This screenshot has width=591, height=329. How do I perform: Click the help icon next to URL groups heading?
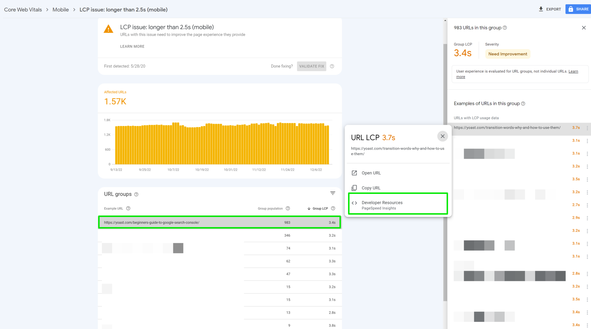tap(136, 194)
